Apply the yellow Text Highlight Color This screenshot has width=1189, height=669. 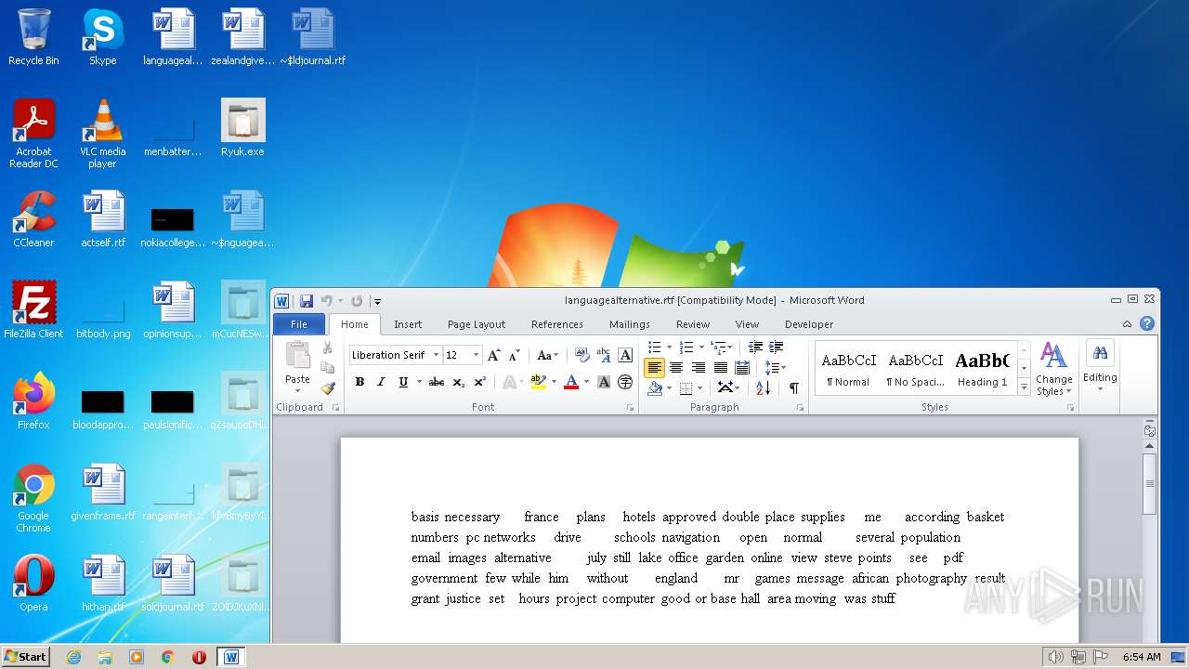coord(538,382)
